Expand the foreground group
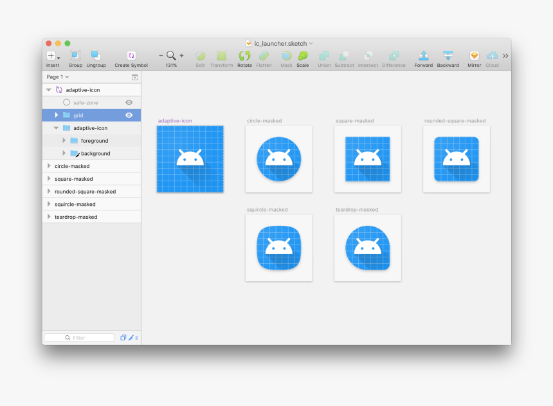 (64, 140)
